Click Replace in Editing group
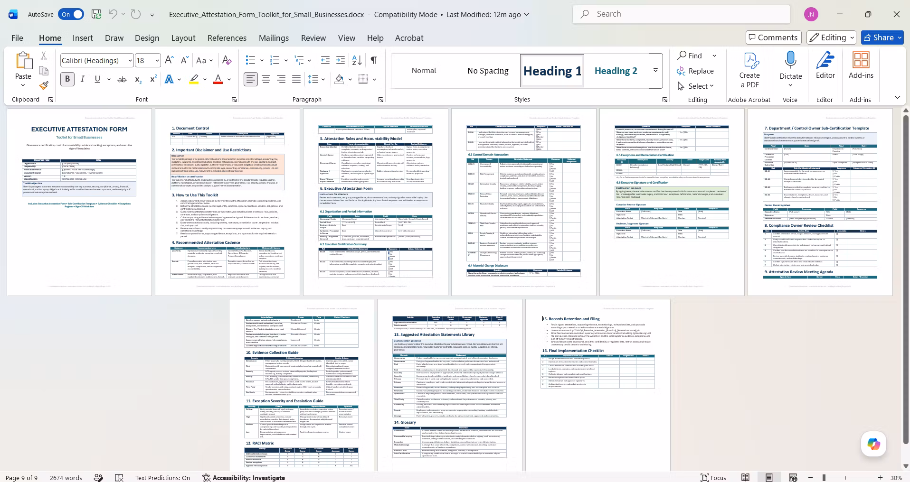910x482 pixels. pos(696,71)
